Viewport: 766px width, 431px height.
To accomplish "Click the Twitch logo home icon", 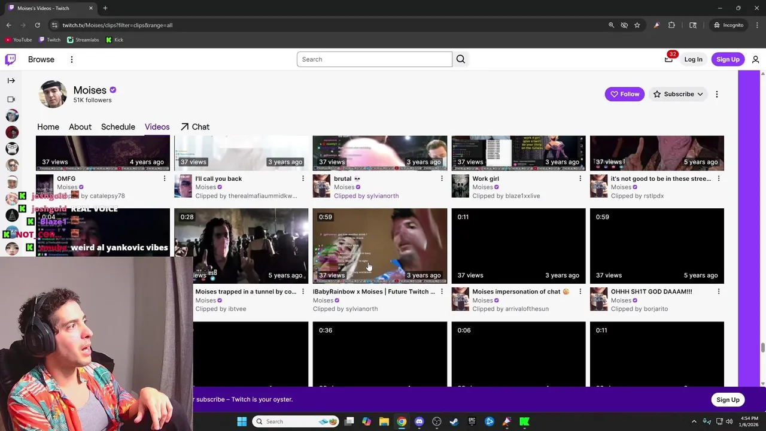I will pos(10,59).
